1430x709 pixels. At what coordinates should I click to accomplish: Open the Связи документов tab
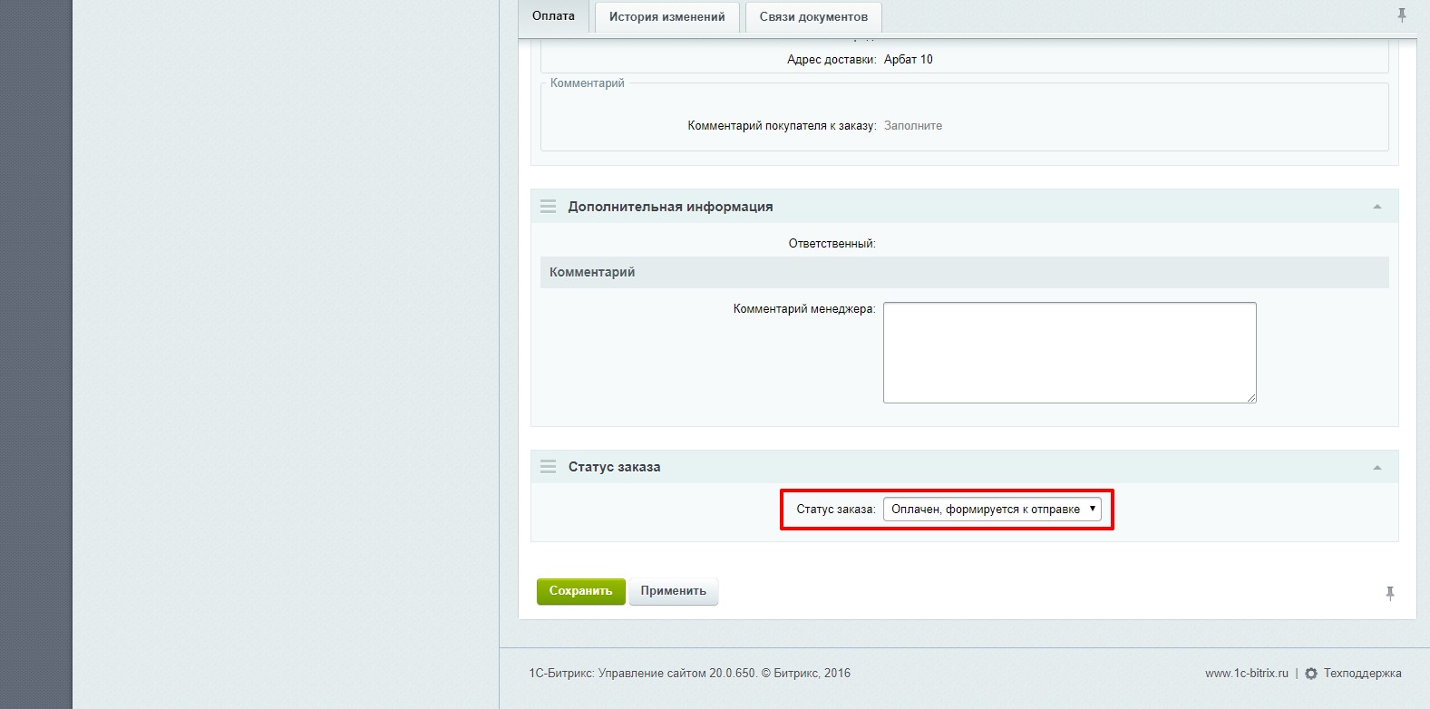[x=813, y=16]
